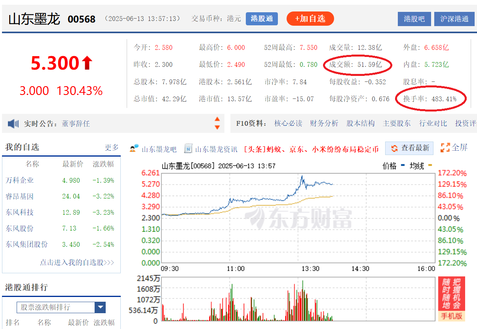Click the user icon before 山东墨龙吧

click(x=134, y=148)
